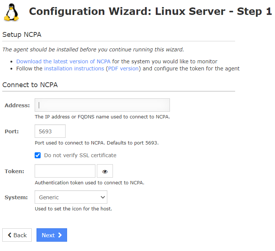
Task: Focus the Address input field
Action: [x=102, y=105]
